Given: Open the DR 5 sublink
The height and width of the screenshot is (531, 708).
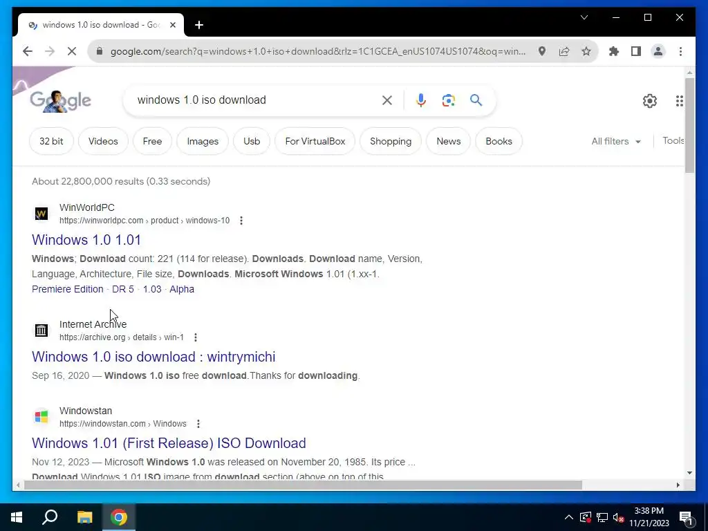Looking at the screenshot, I should [x=123, y=289].
